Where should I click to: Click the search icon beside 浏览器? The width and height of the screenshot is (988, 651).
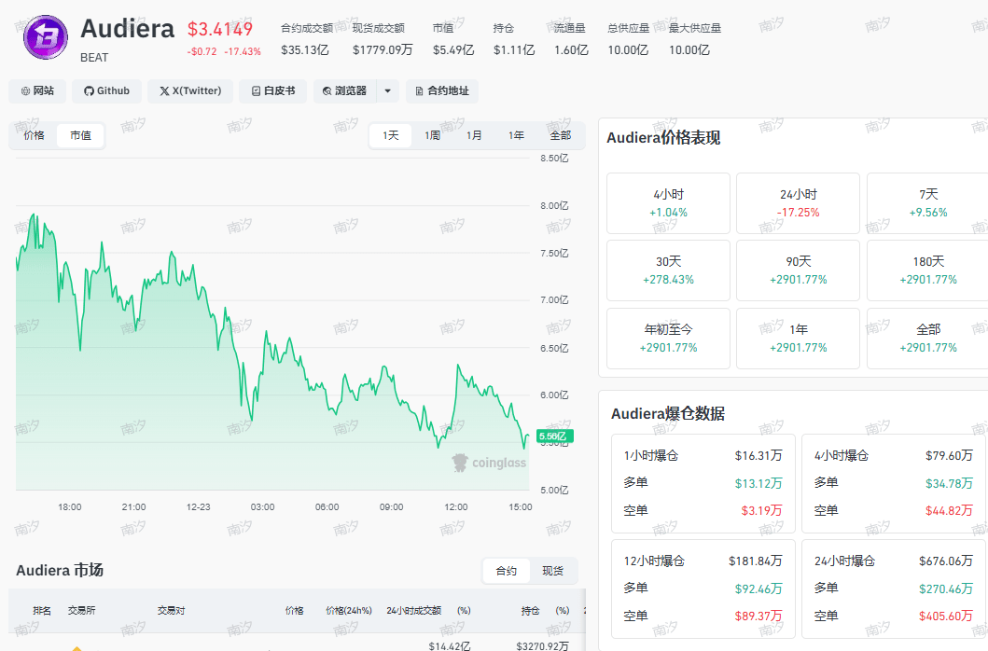click(x=327, y=91)
